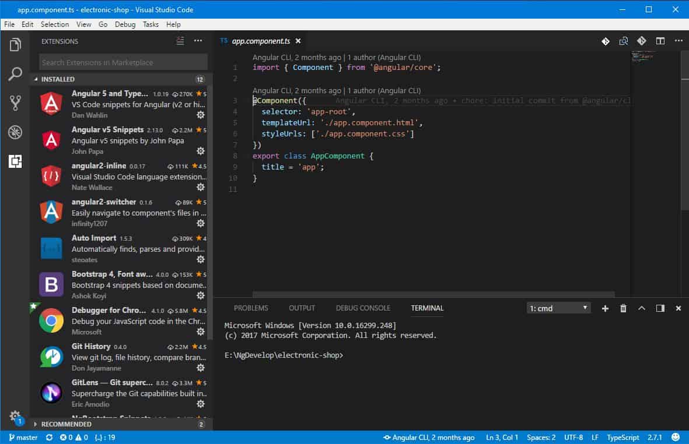Click gear for GitLens extension
The width and height of the screenshot is (689, 444).
201,404
